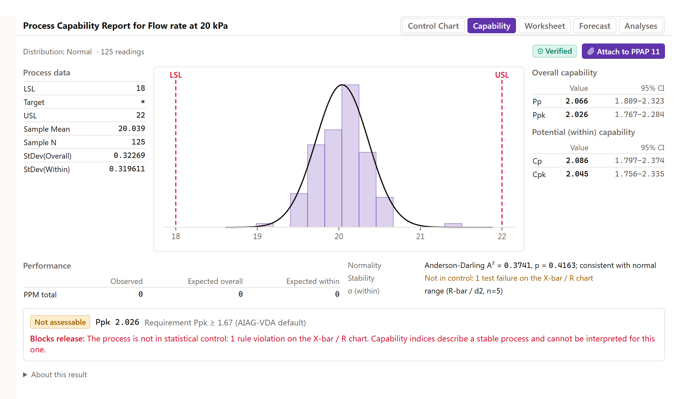Click the Blocks release warning message

(342, 344)
